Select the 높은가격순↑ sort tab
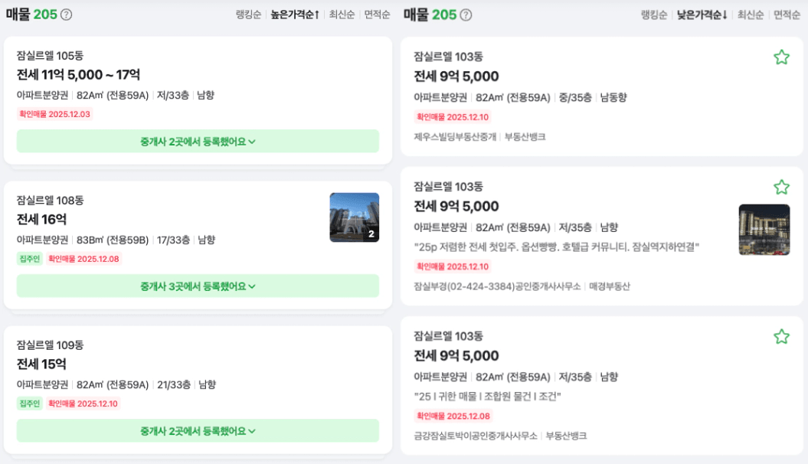808x464 pixels. tap(295, 15)
